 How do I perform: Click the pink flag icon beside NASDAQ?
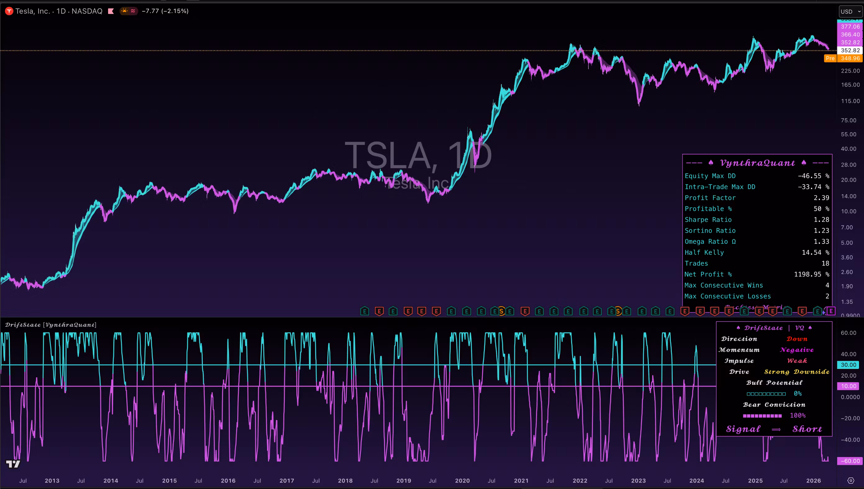pos(111,11)
